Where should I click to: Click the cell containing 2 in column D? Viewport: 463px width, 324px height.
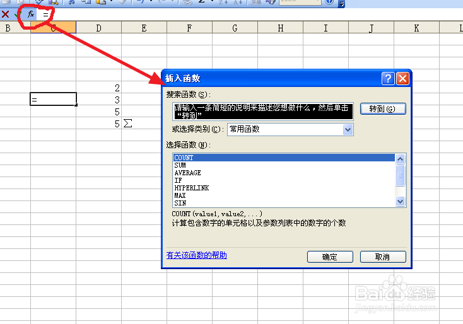tap(98, 88)
